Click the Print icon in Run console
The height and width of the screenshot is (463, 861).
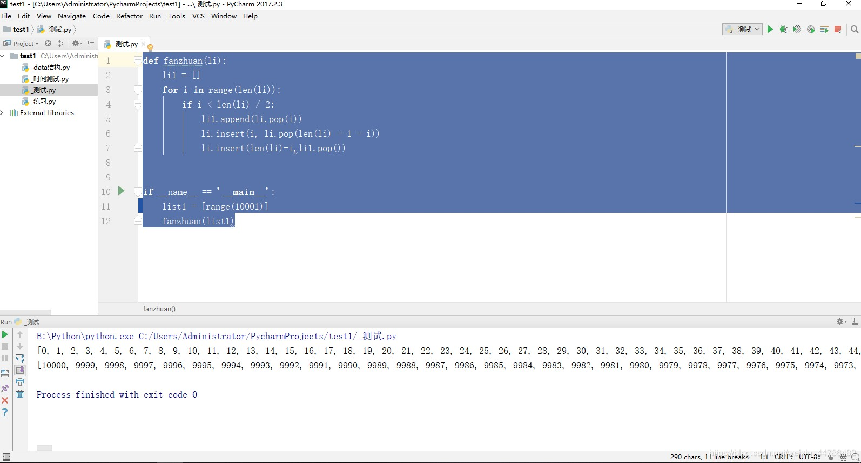click(20, 382)
